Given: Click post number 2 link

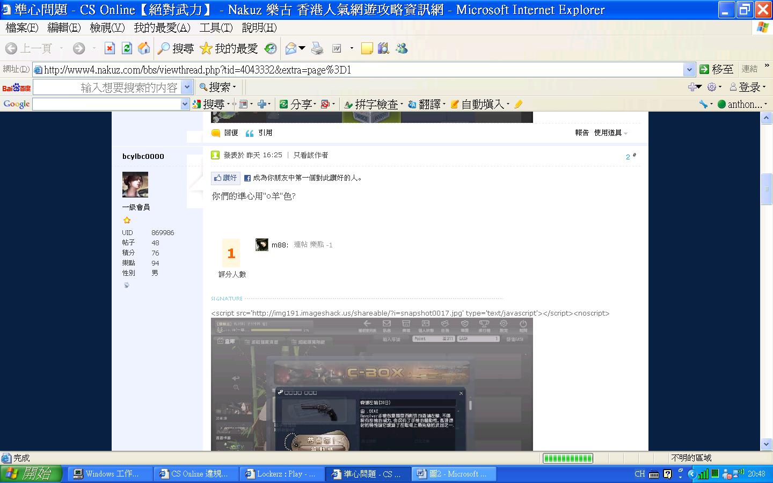Looking at the screenshot, I should (x=628, y=157).
